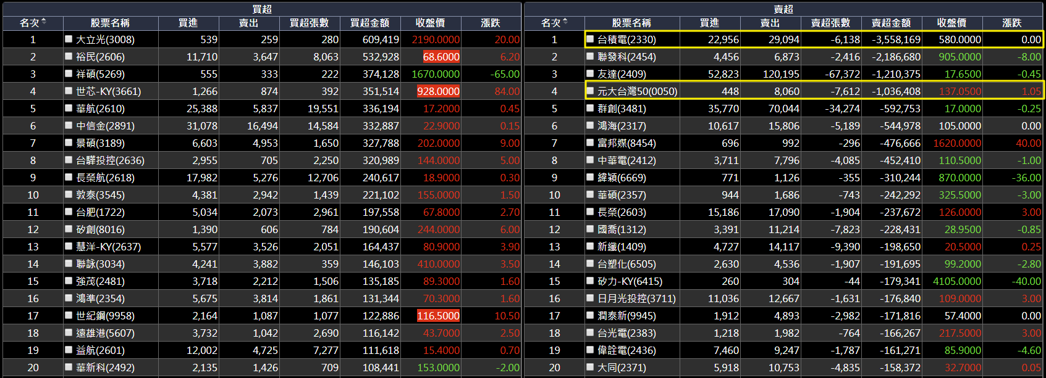Check the 中華電(2412) checkbox
The width and height of the screenshot is (1046, 378).
[x=590, y=160]
